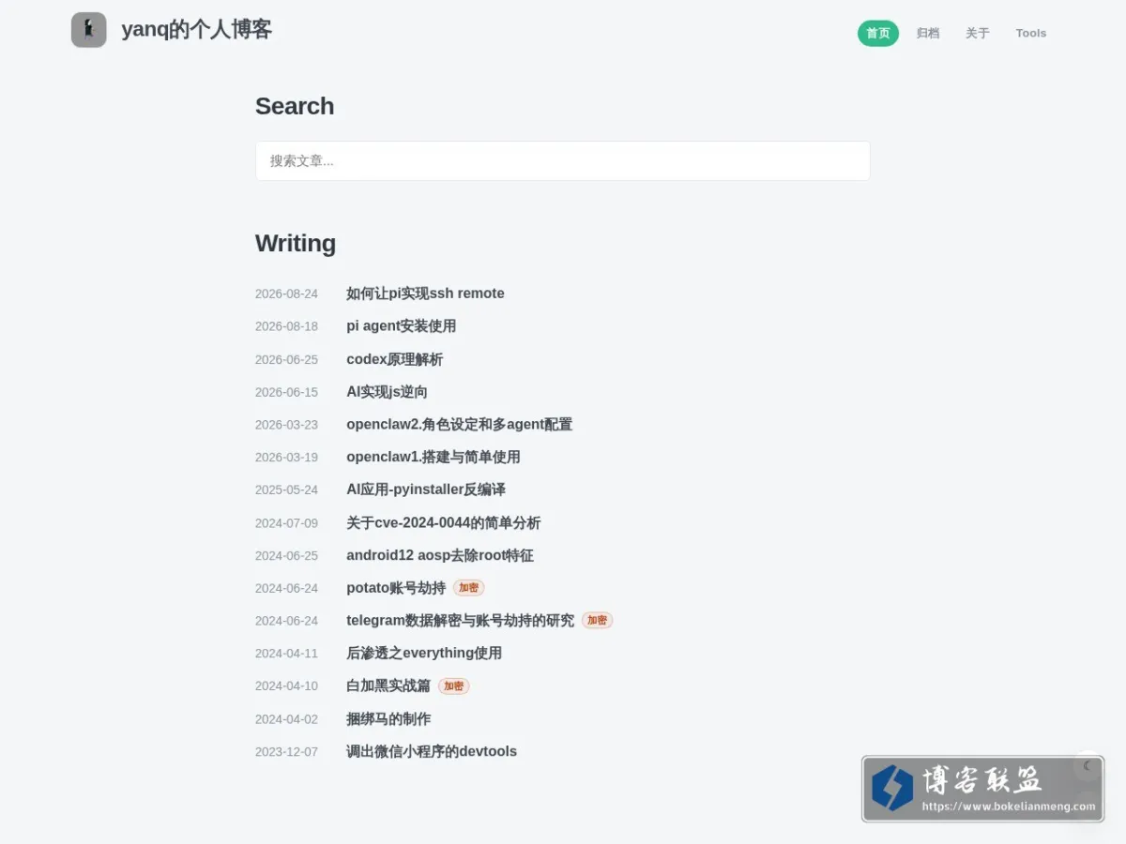This screenshot has width=1126, height=844.
Task: Open post 如何让pi实现ssh remote
Action: [x=425, y=294]
